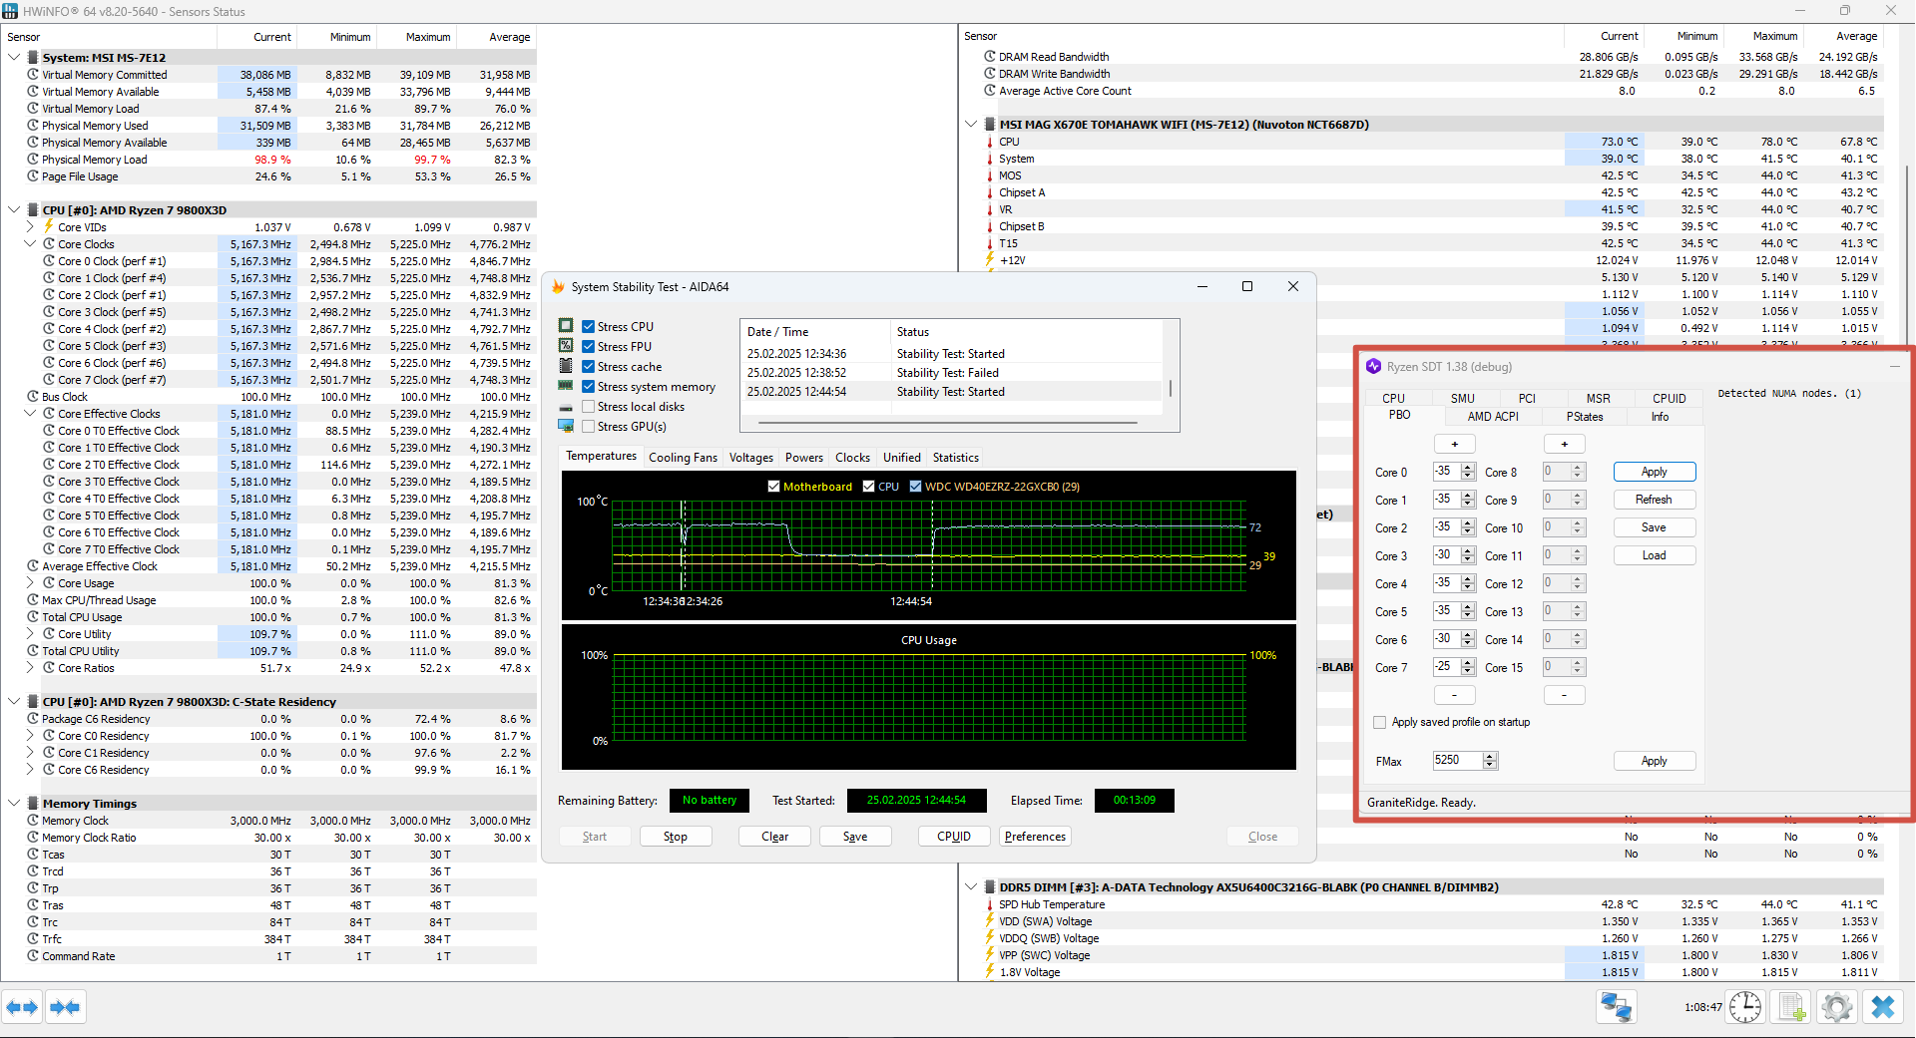Screen dimensions: 1916x1038
Task: Open the Statistics tab in AIDA64
Action: 956,458
